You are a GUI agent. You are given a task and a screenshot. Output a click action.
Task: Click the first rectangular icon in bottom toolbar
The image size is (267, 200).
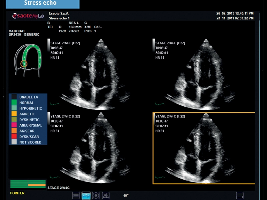(76, 195)
